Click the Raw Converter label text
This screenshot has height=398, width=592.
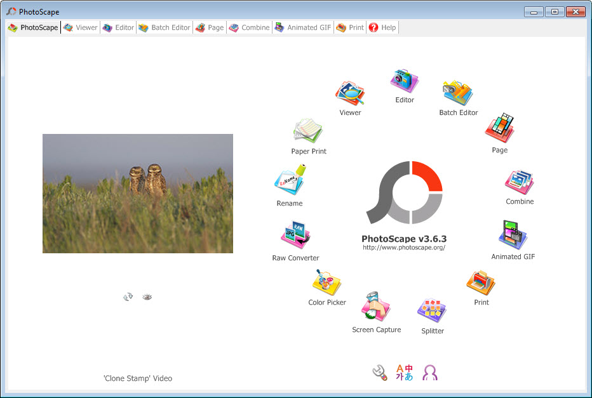pos(295,258)
